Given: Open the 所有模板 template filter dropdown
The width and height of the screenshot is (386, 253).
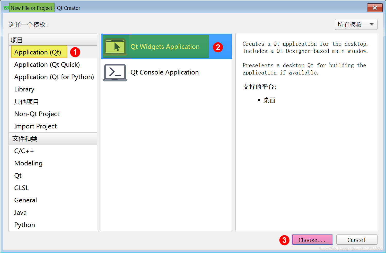Looking at the screenshot, I should pyautogui.click(x=356, y=24).
